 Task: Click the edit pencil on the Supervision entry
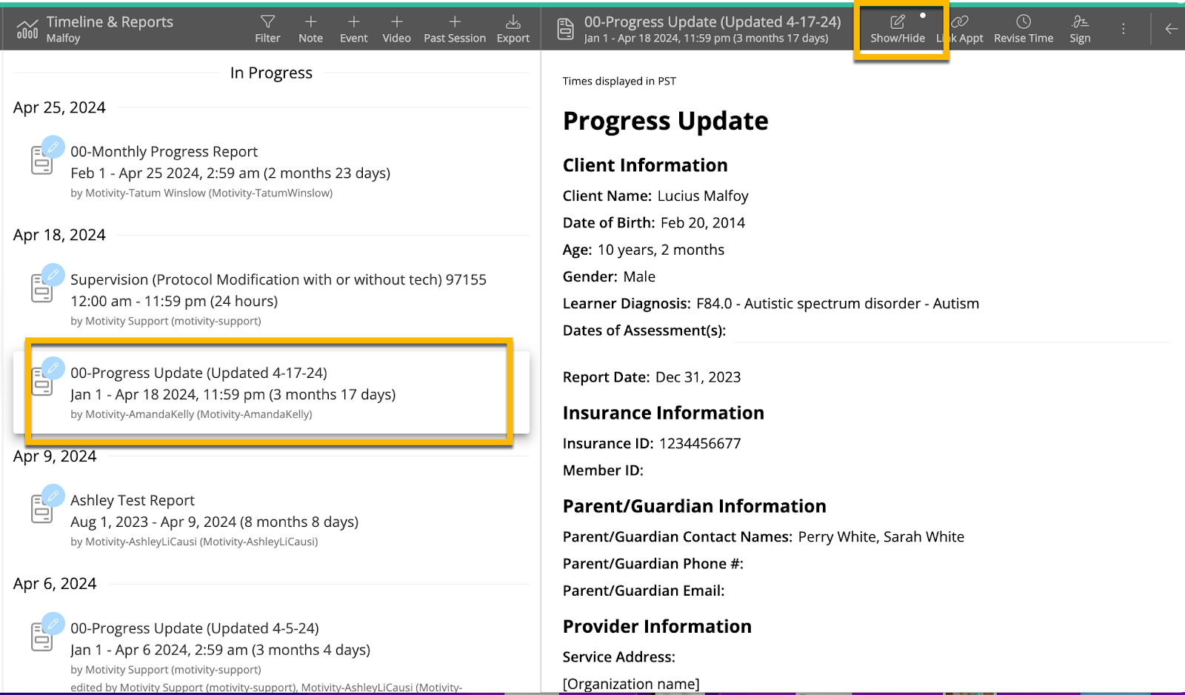pyautogui.click(x=53, y=274)
